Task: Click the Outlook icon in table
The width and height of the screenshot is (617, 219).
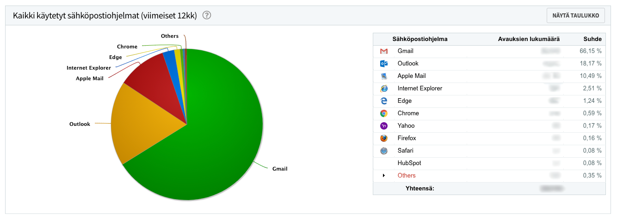Action: (383, 64)
